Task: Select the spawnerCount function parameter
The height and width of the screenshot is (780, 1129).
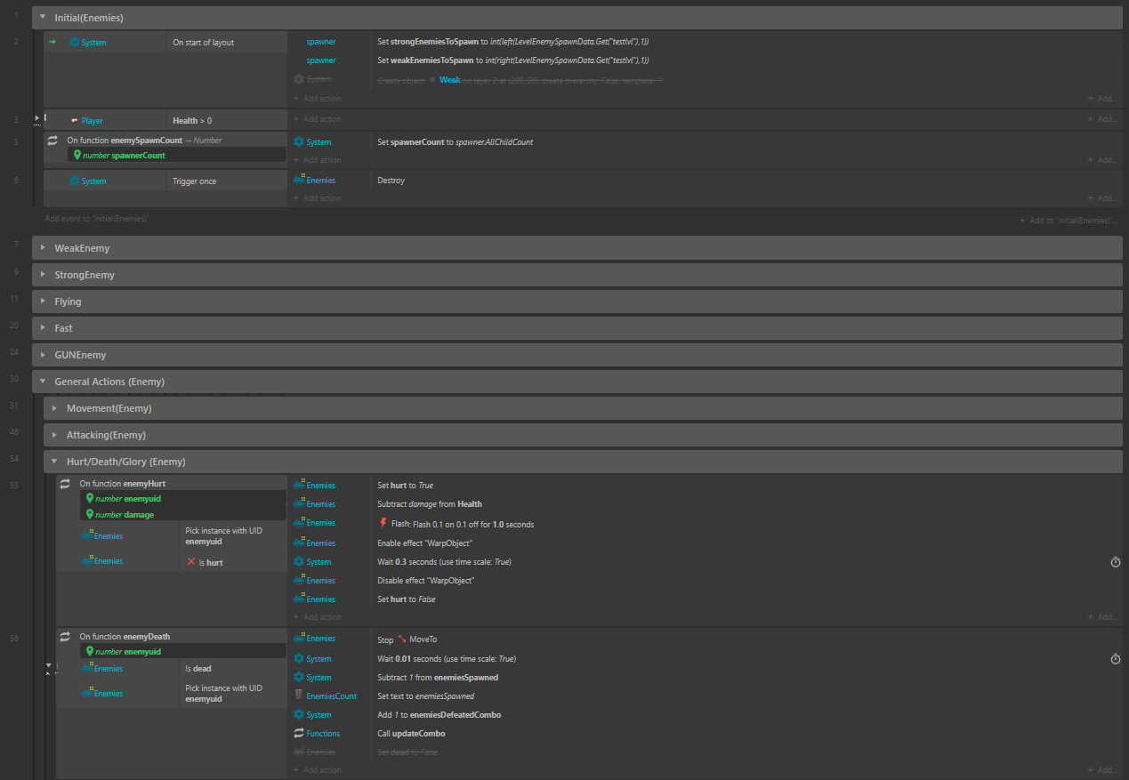Action: coord(125,156)
